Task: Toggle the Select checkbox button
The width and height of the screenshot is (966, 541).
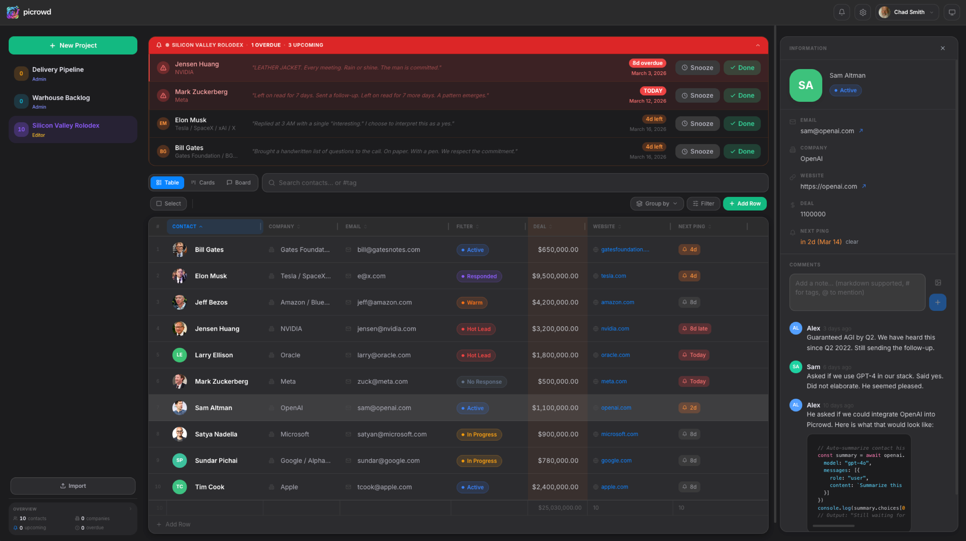Action: point(168,203)
